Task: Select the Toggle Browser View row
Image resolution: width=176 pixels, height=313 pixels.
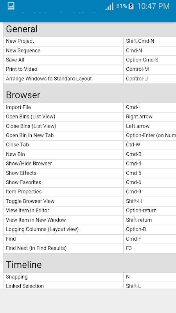Action: click(90, 201)
